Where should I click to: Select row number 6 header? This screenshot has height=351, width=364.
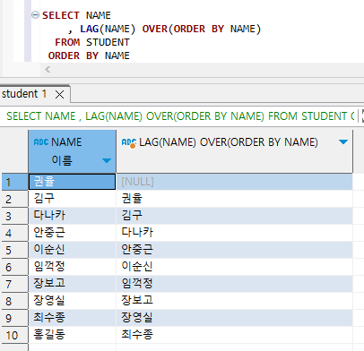pos(15,267)
